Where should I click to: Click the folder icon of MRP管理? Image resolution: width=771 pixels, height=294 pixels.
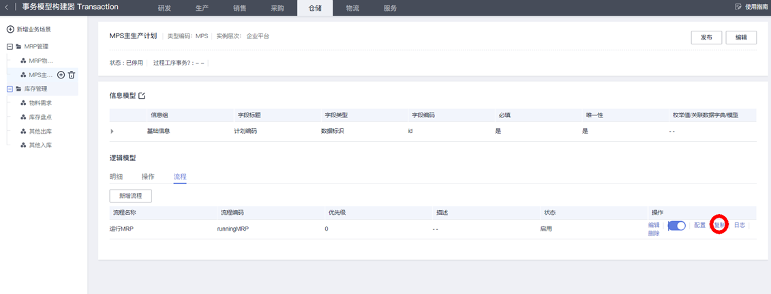[18, 46]
